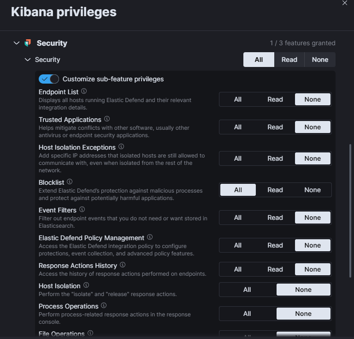Click Response Actions History info icon
Screen dimensions: 354x339
pos(123,265)
